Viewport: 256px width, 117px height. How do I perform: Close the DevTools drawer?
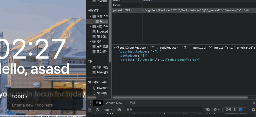click(x=253, y=103)
